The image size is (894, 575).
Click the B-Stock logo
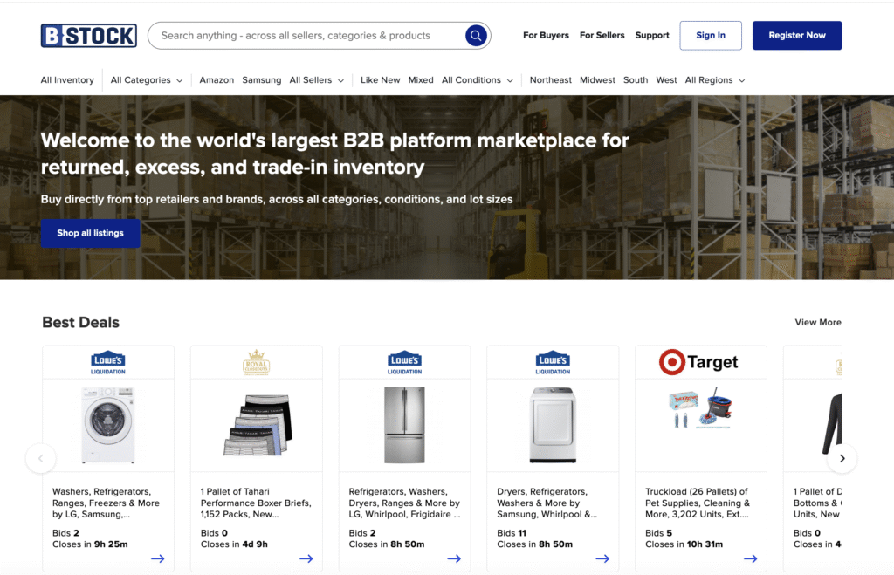click(88, 35)
